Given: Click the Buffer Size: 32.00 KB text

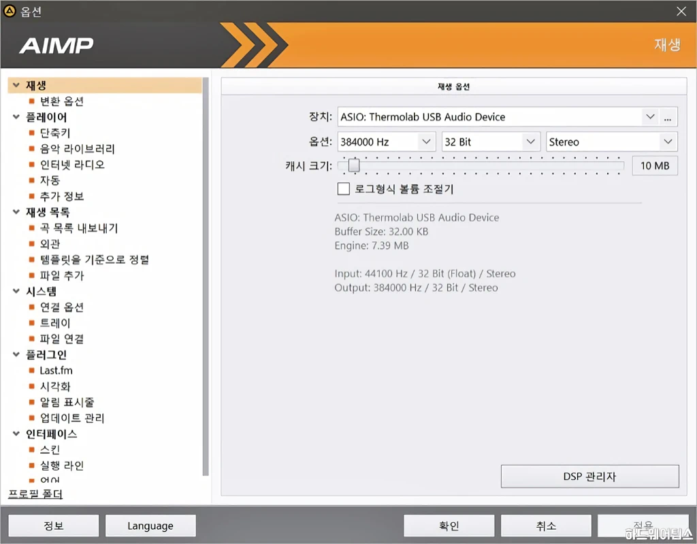Looking at the screenshot, I should point(381,231).
